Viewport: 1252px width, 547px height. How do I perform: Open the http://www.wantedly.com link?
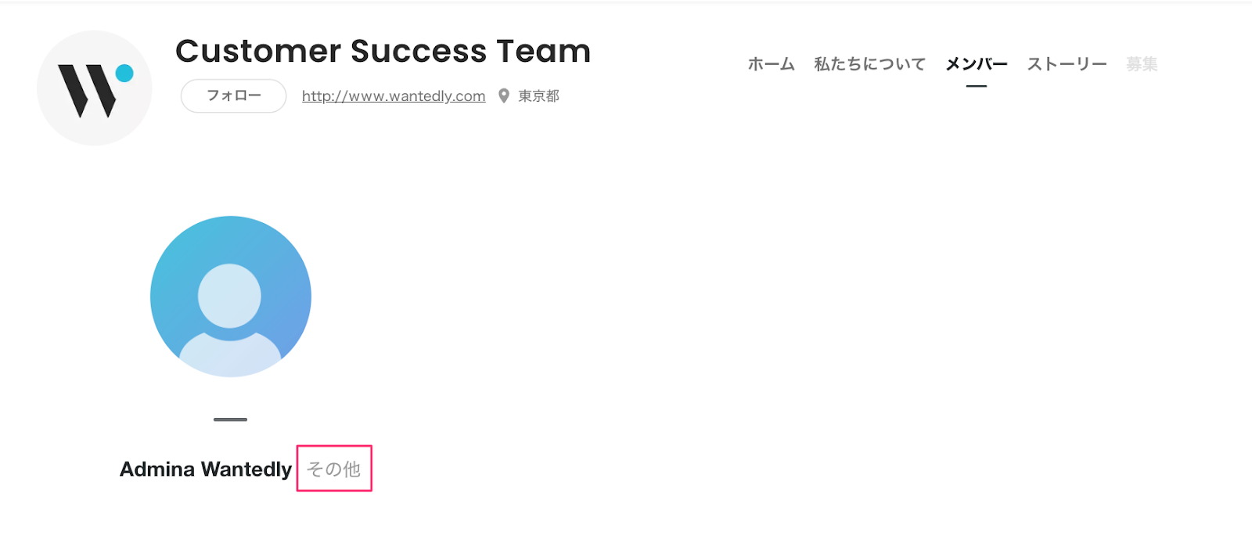(394, 95)
